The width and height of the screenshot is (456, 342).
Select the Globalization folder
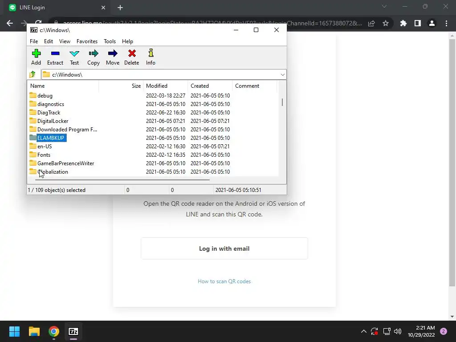click(x=49, y=171)
